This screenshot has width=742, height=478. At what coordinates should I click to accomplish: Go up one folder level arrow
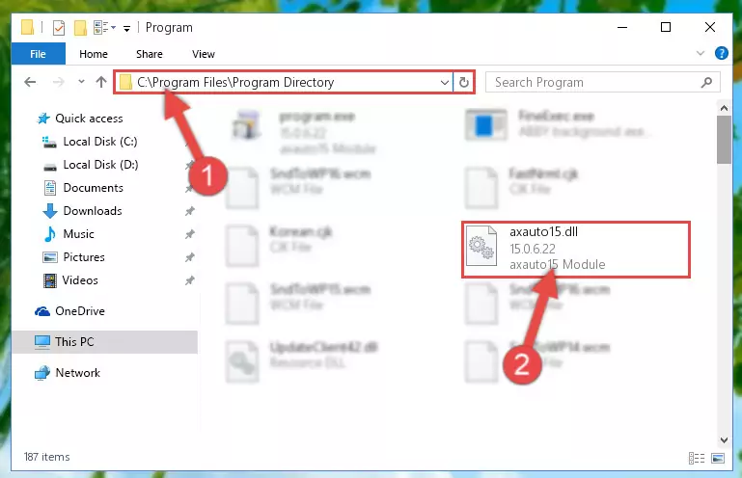coord(100,82)
